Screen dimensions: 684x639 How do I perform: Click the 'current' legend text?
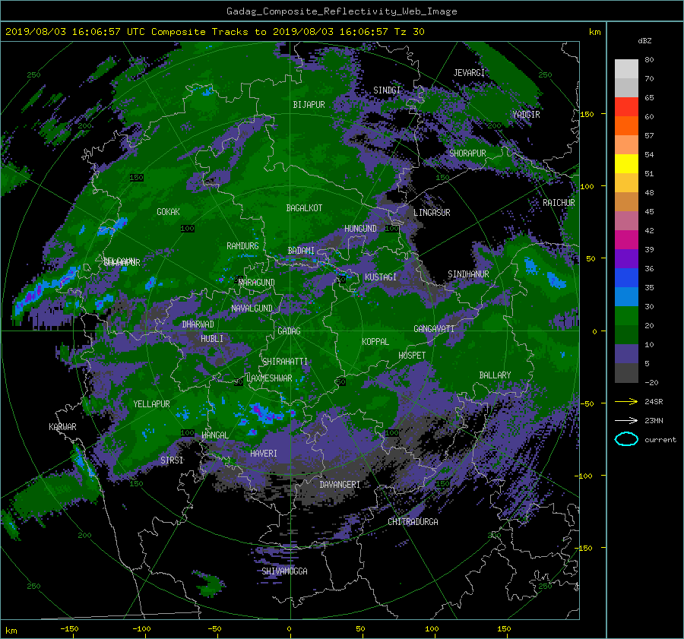pos(660,440)
